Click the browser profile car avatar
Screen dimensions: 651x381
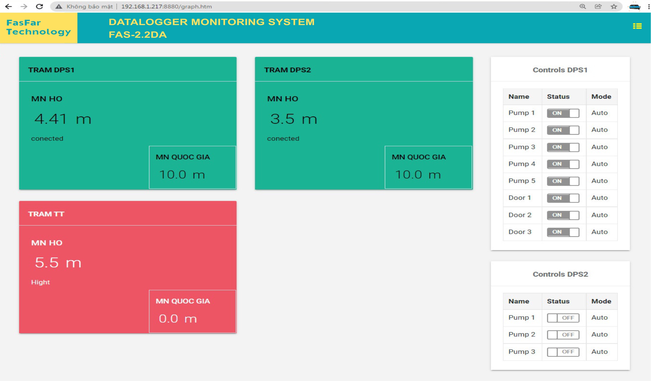(634, 6)
